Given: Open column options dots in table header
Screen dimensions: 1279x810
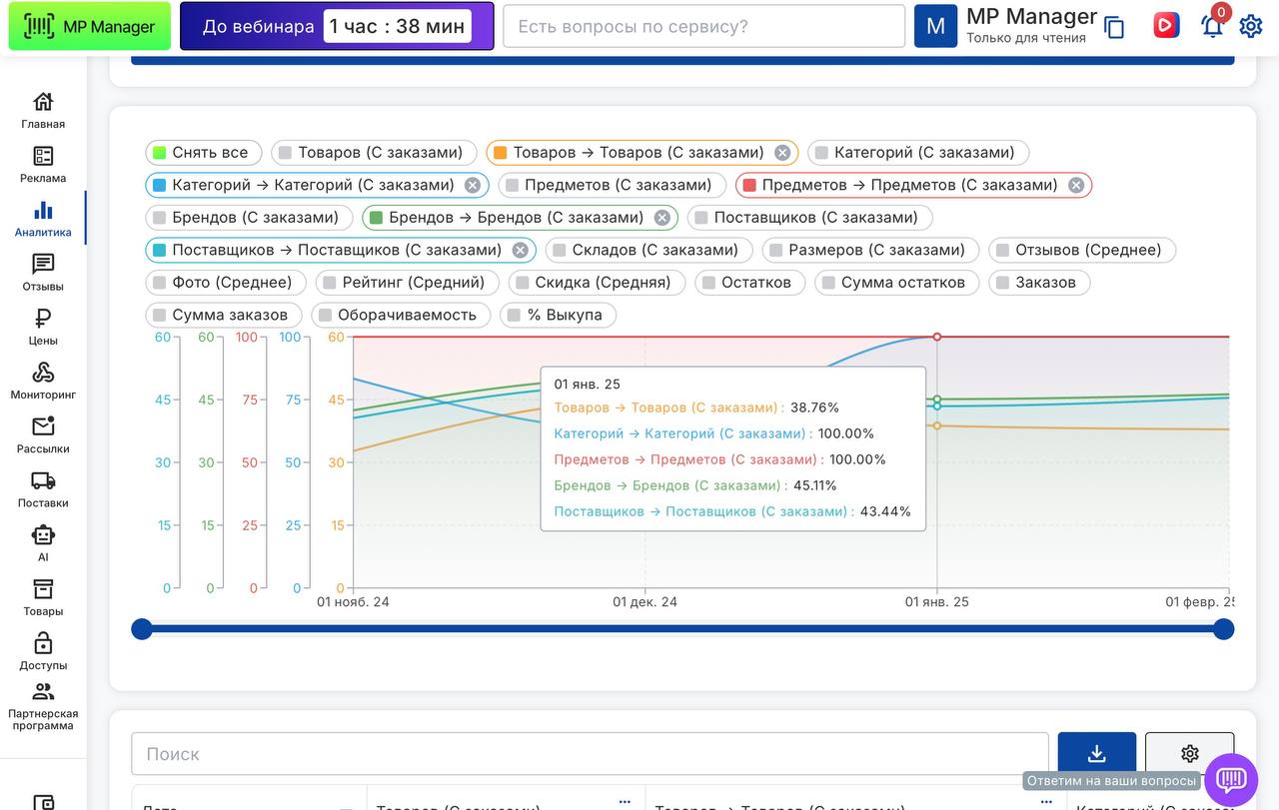Looking at the screenshot, I should 625,801.
